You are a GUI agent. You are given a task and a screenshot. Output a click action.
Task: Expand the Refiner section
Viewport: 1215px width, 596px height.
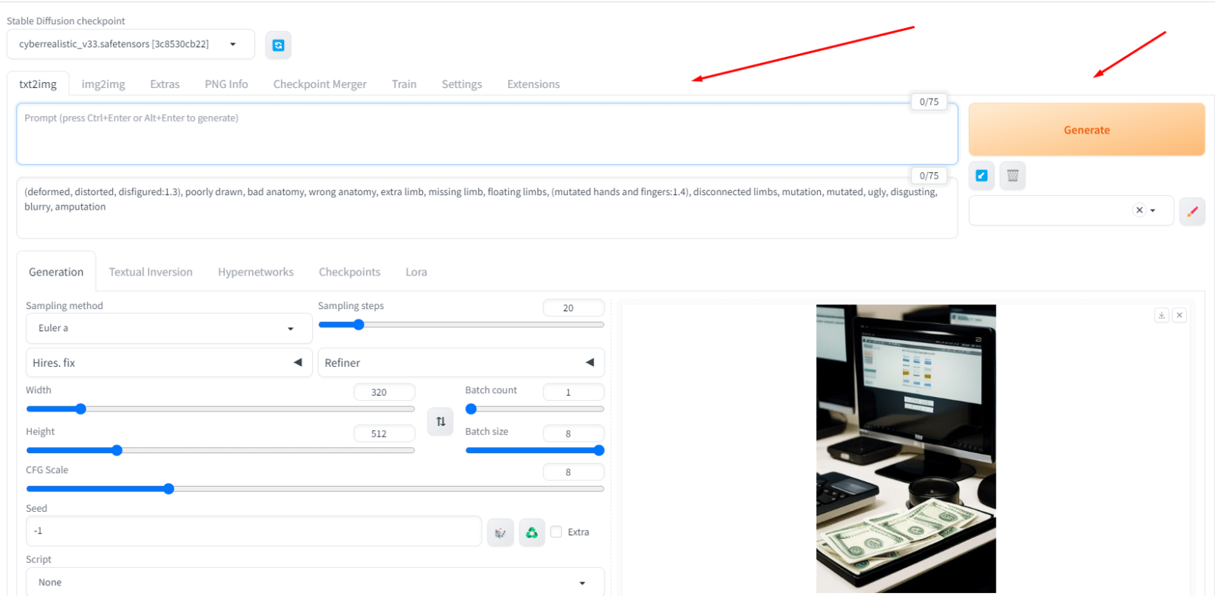tap(461, 363)
